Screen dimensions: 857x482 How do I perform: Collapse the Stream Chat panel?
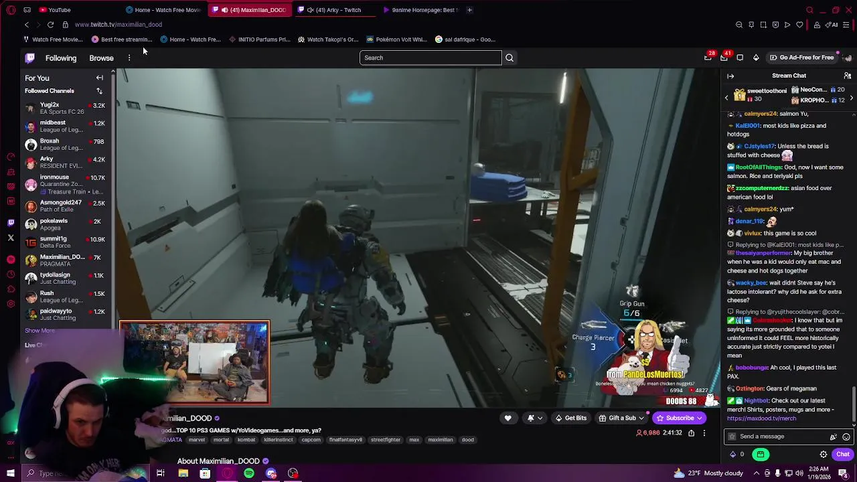(x=730, y=76)
